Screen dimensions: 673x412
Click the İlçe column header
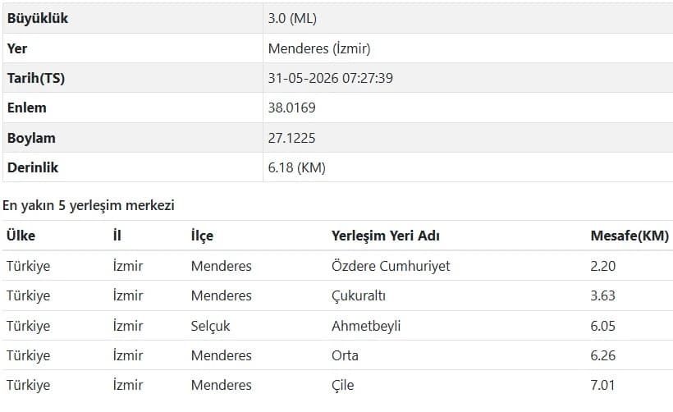click(202, 236)
